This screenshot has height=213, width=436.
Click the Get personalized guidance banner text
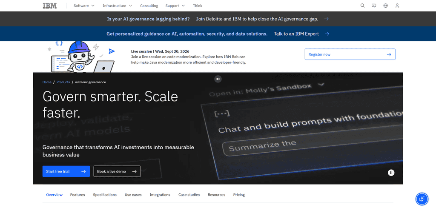[187, 34]
